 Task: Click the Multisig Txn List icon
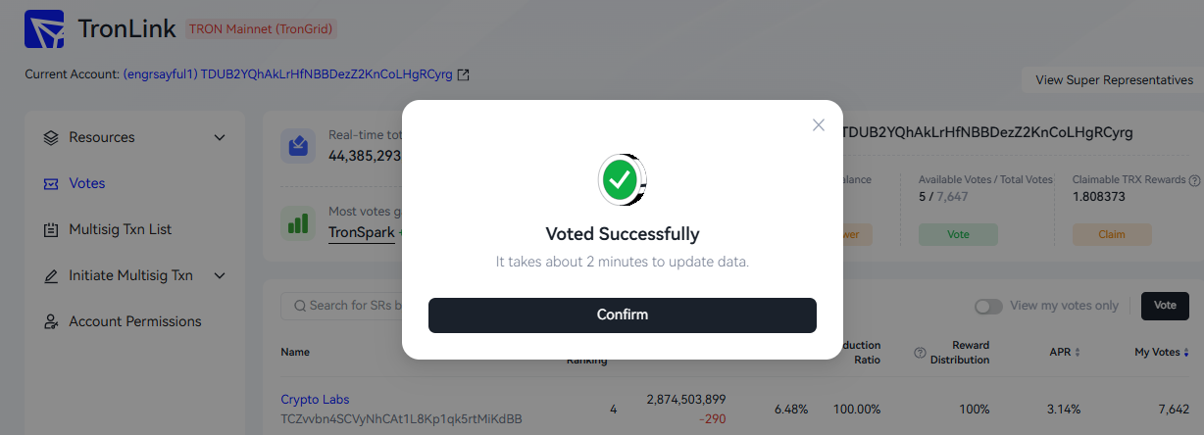click(x=52, y=229)
